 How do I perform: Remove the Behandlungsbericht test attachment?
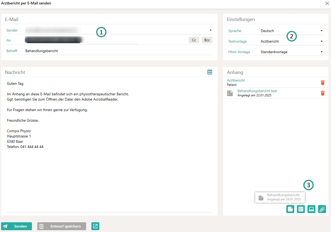point(322,93)
